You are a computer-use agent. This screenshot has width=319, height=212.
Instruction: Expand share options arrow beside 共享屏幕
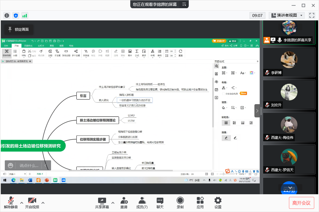(x=113, y=203)
